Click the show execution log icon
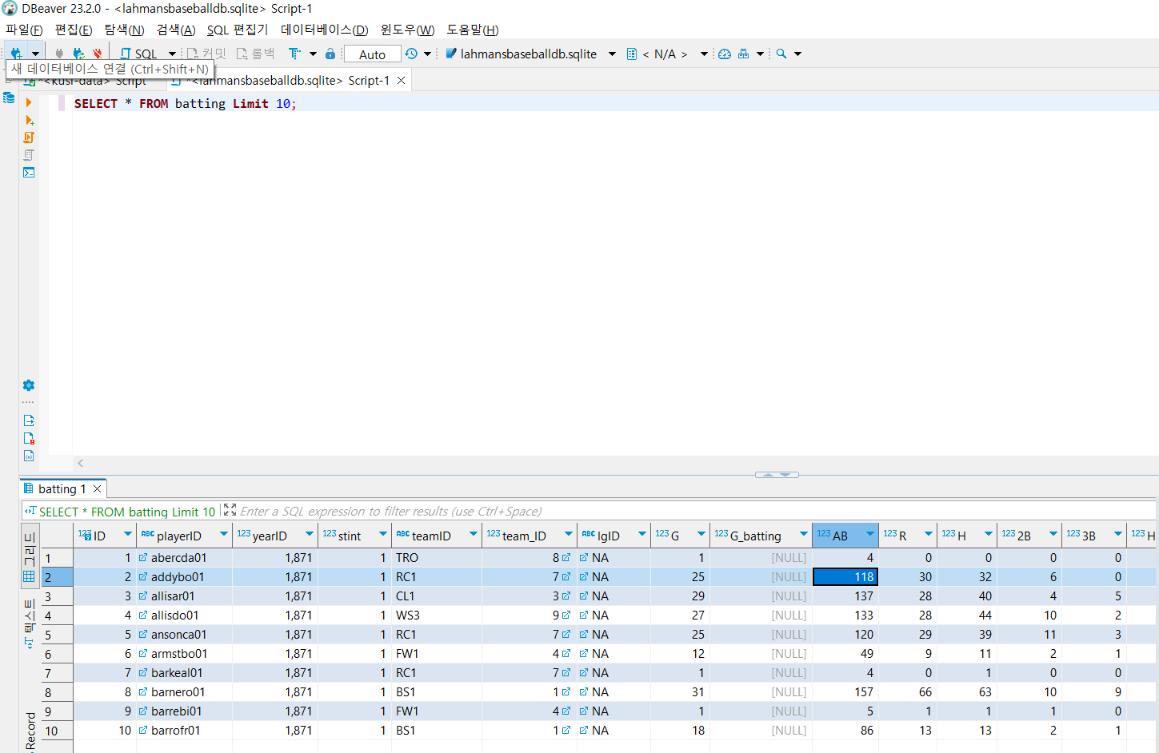 [x=29, y=438]
